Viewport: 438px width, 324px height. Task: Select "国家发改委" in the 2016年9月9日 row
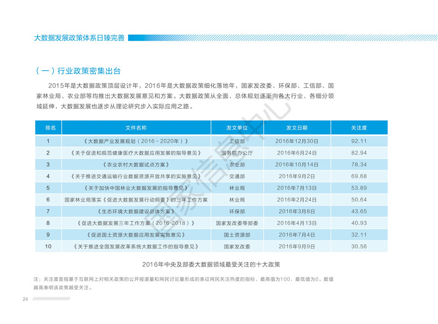point(237,247)
